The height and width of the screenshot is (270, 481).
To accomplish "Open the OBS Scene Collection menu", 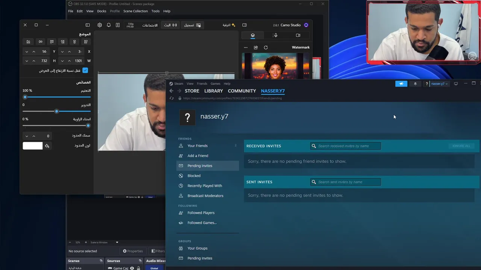I will click(136, 11).
